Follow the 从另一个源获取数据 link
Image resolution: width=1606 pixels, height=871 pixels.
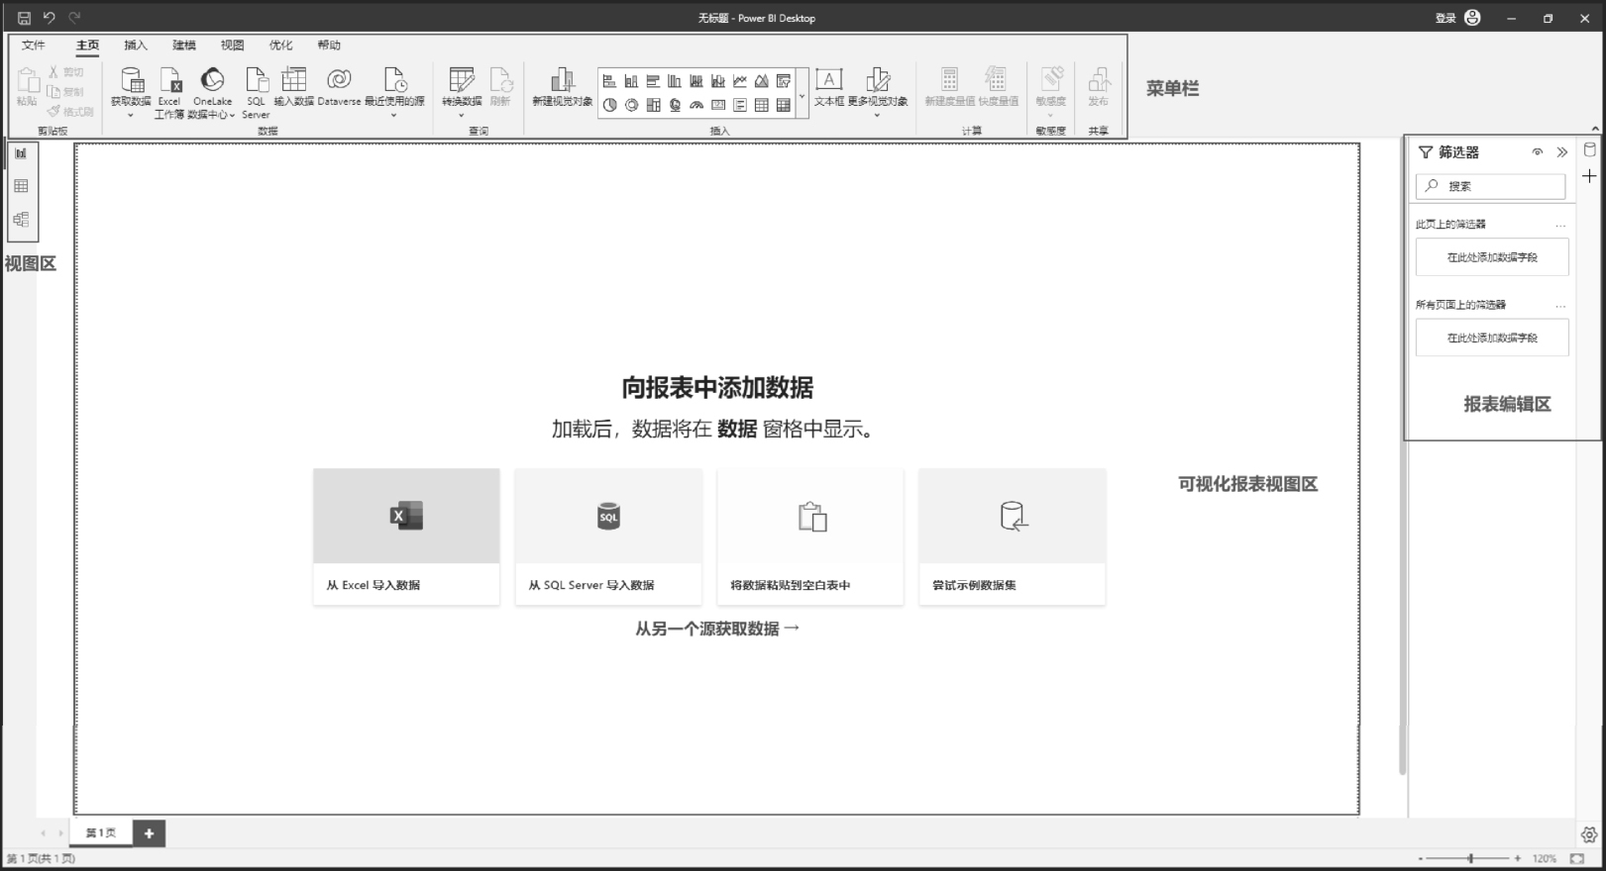point(717,629)
